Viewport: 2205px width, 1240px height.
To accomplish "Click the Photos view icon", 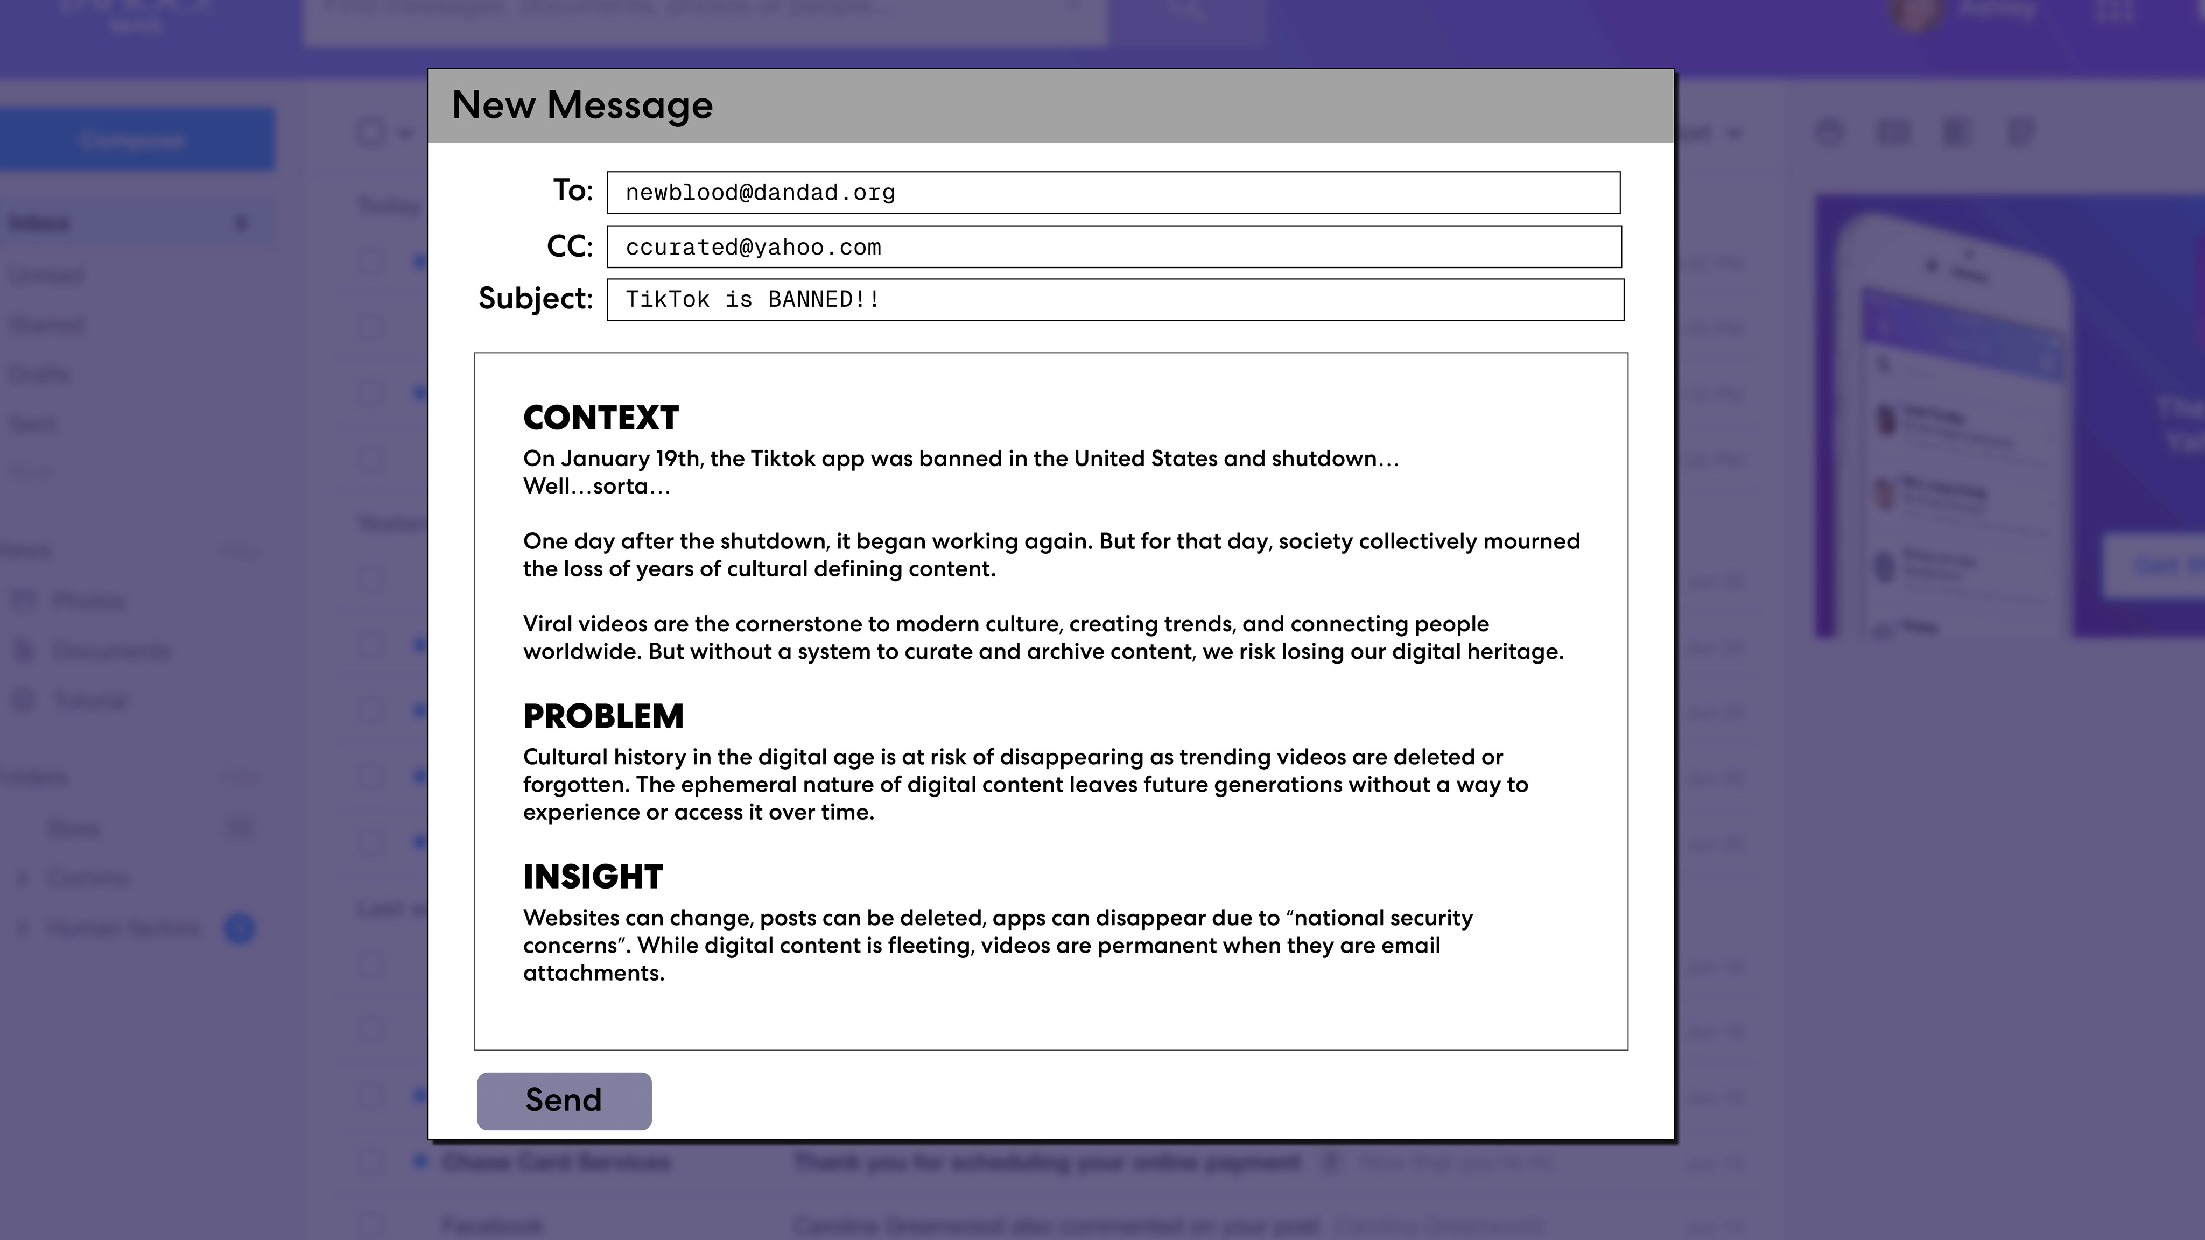I will [x=24, y=601].
